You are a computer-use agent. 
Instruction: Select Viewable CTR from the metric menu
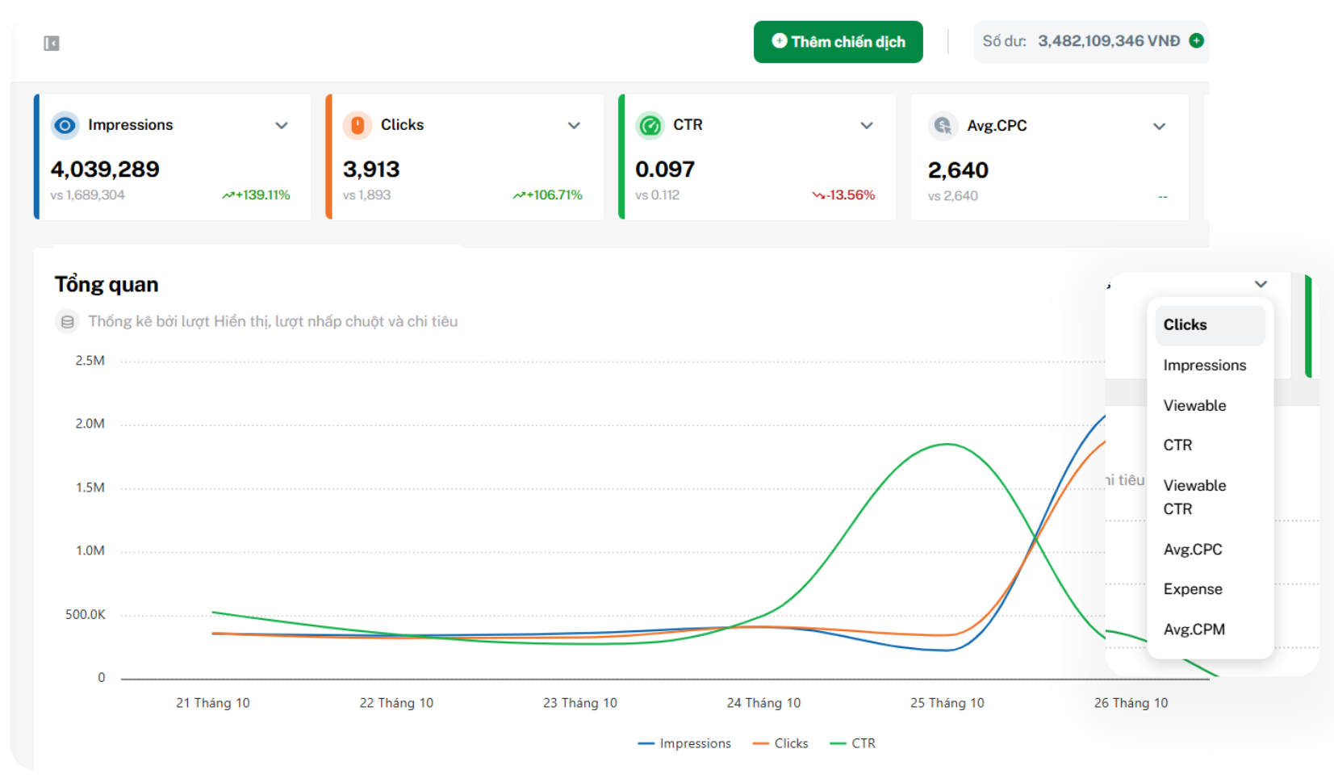(1194, 497)
